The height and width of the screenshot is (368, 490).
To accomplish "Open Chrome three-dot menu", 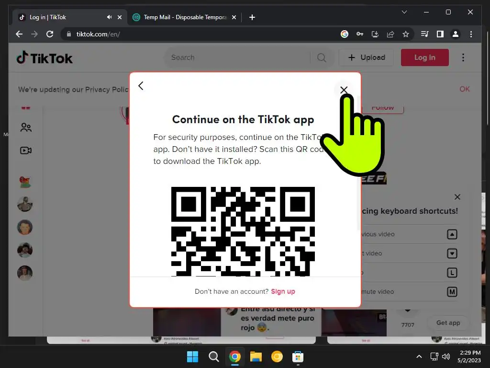I will click(471, 34).
